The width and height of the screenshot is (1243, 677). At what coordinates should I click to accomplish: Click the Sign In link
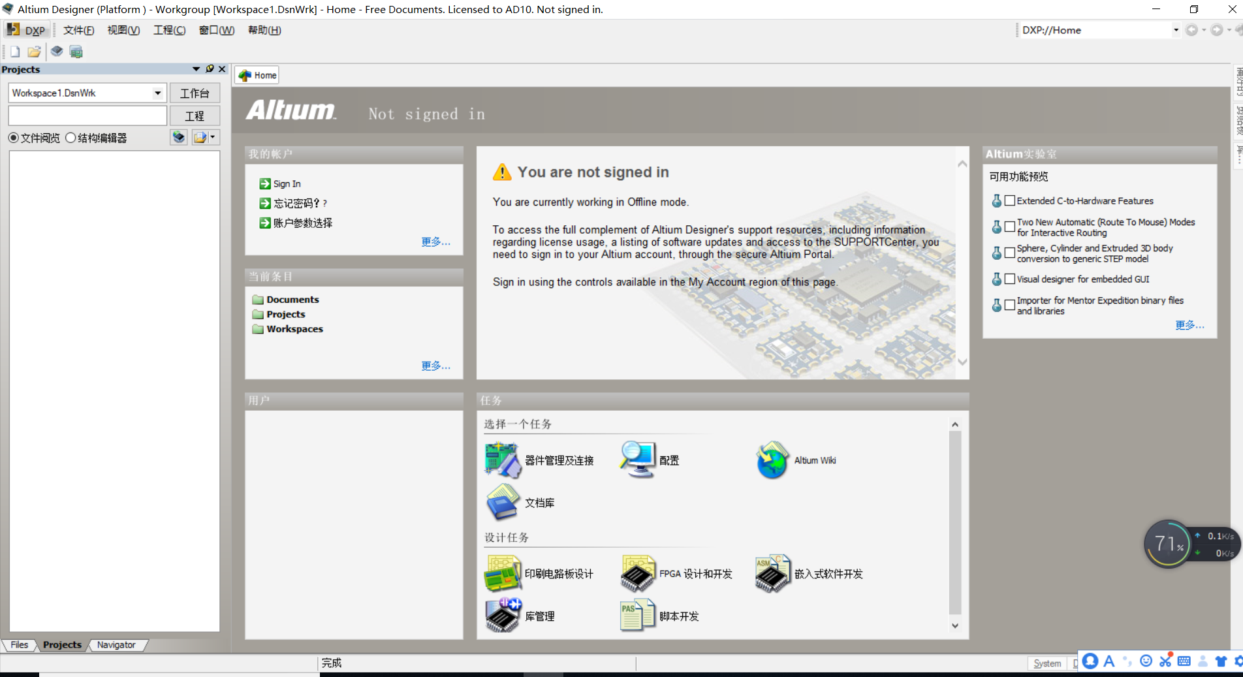click(287, 184)
